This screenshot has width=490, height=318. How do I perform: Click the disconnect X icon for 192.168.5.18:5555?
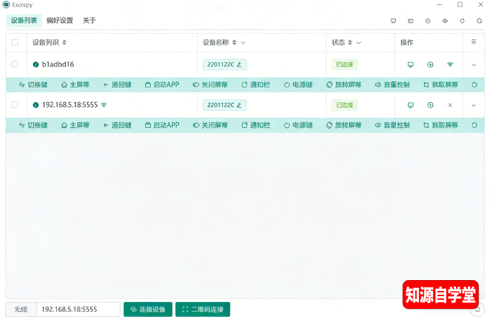(450, 105)
